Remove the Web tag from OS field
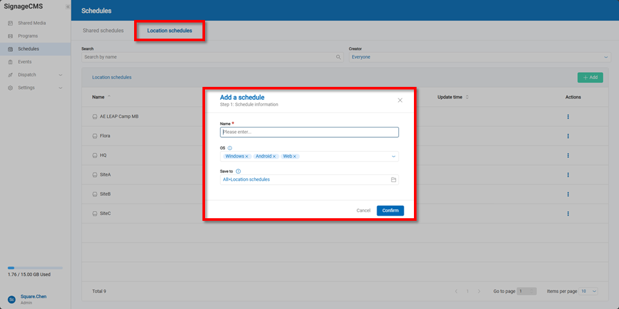The width and height of the screenshot is (619, 309). click(295, 156)
